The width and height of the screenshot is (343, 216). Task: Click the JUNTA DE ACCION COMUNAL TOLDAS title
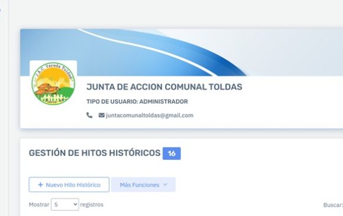pyautogui.click(x=164, y=87)
